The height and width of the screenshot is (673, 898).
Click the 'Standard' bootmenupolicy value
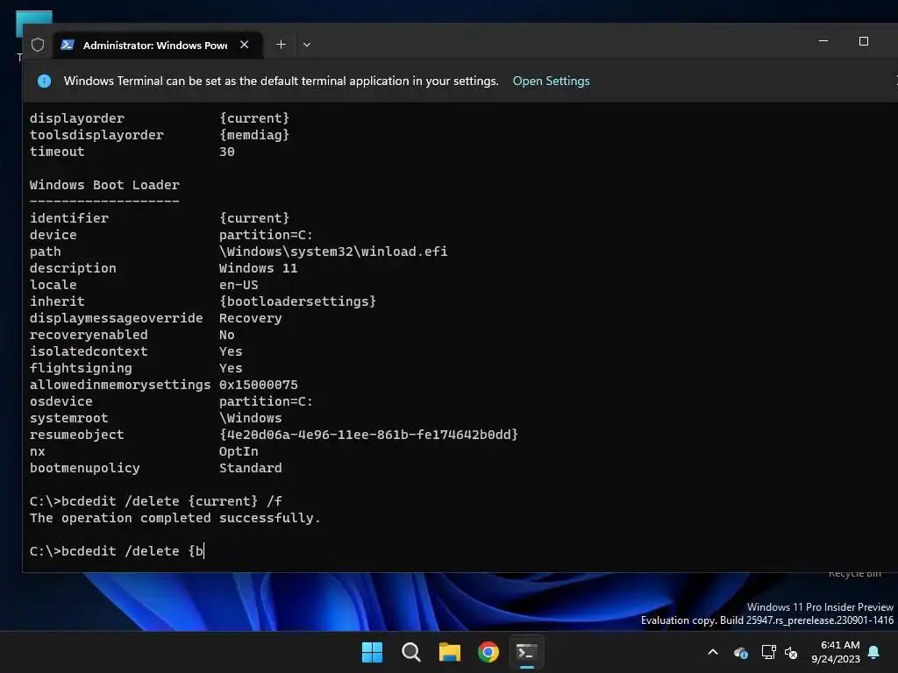[x=250, y=468]
